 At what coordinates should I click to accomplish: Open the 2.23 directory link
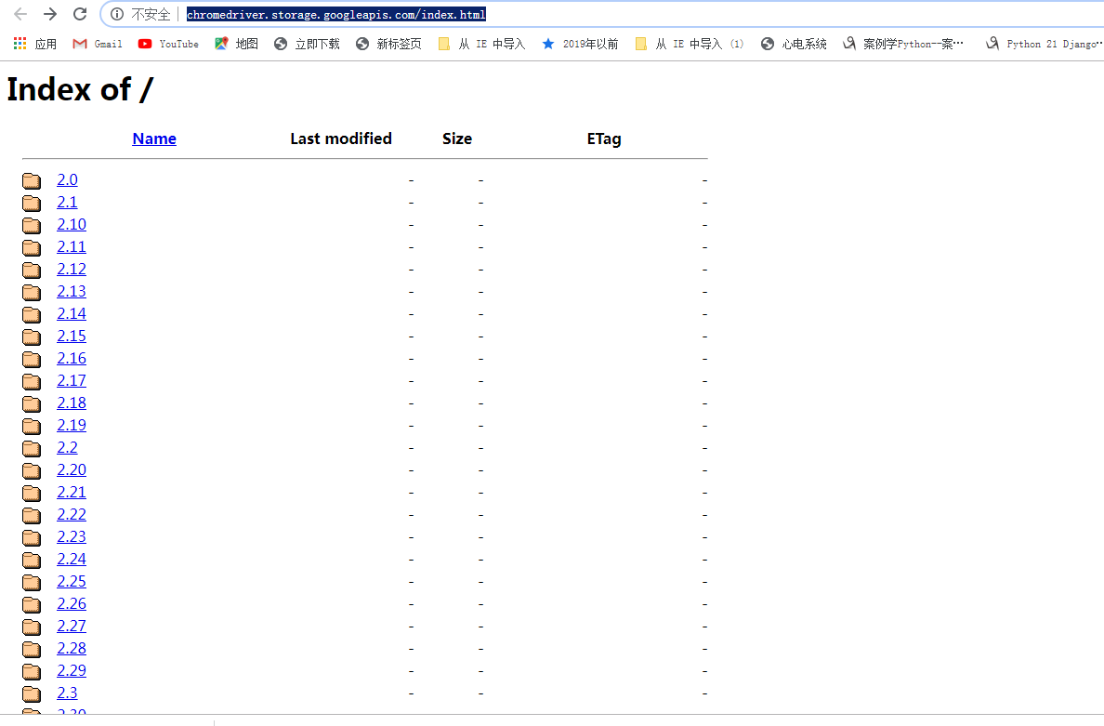click(x=72, y=536)
